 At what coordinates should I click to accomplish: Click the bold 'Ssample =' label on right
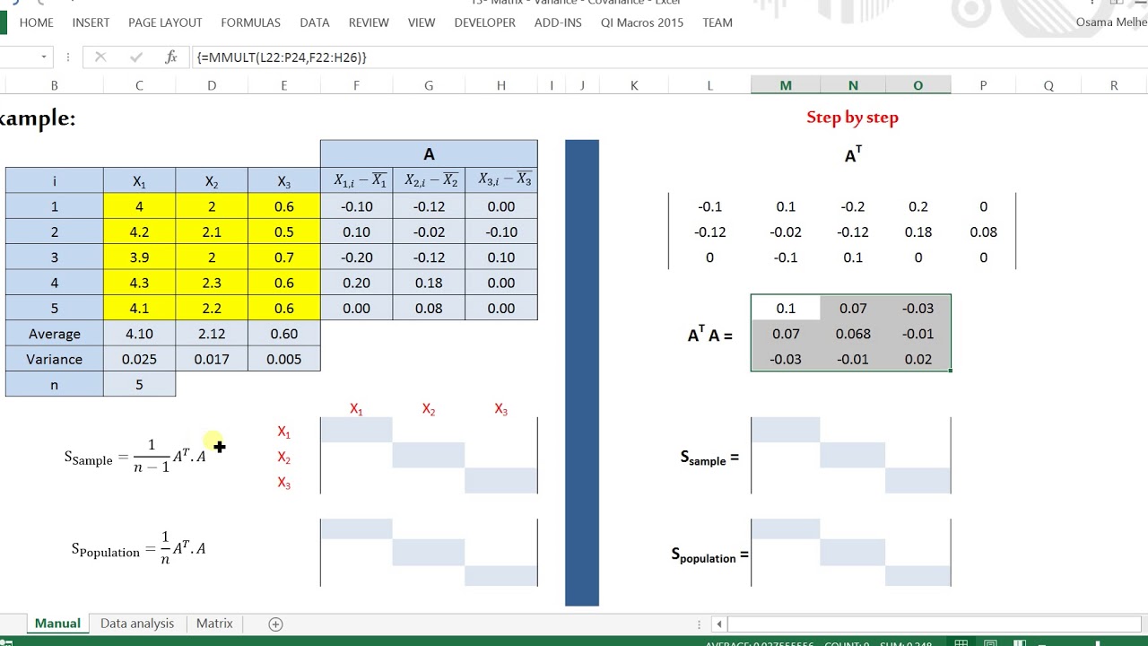click(x=709, y=458)
